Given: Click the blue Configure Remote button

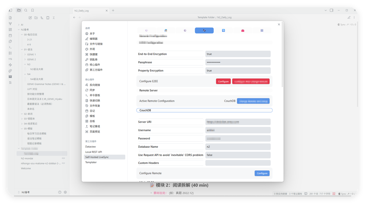Looking at the screenshot, I should [262, 173].
